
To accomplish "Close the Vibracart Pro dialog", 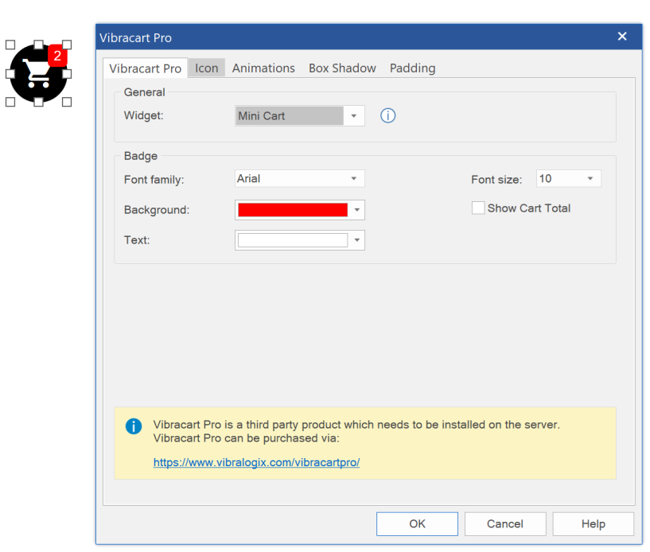I will coord(622,37).
